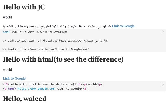Click the 'href' attribute in the second code cell
This screenshot has height=103, width=166.
tap(11, 89)
